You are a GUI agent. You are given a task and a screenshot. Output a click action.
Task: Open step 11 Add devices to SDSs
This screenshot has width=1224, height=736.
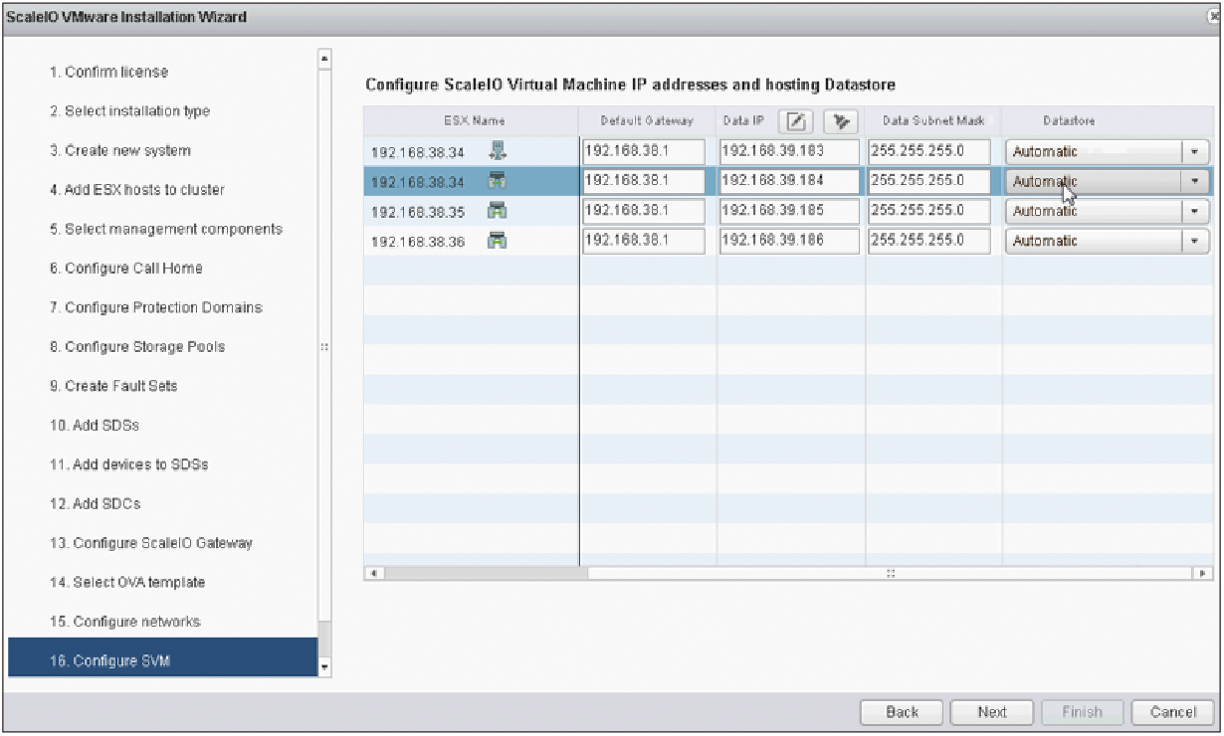pos(127,464)
